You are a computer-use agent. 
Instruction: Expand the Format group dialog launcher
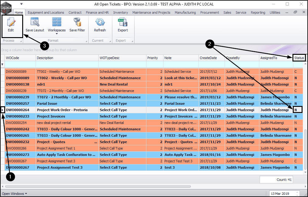coord(86,41)
